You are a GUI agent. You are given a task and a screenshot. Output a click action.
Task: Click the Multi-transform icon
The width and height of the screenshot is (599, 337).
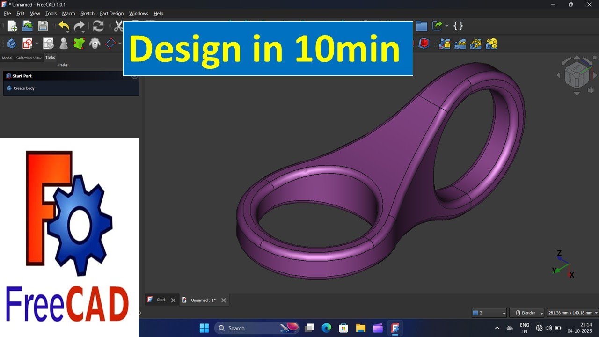click(491, 44)
